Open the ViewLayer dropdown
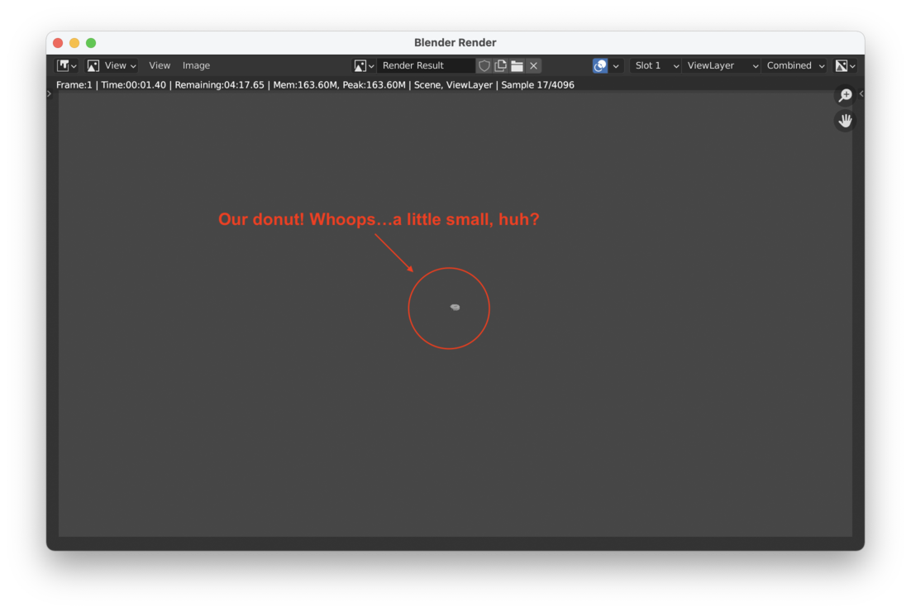Screen dimensions: 911x612 pyautogui.click(x=722, y=65)
